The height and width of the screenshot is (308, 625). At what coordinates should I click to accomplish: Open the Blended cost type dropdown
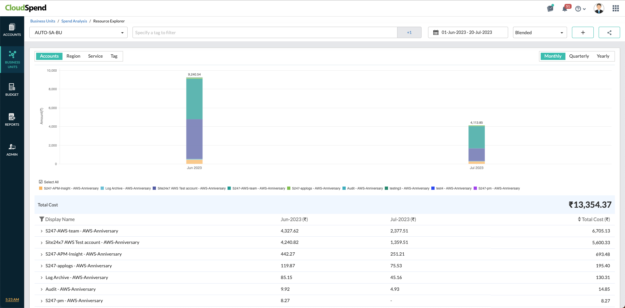pos(539,33)
